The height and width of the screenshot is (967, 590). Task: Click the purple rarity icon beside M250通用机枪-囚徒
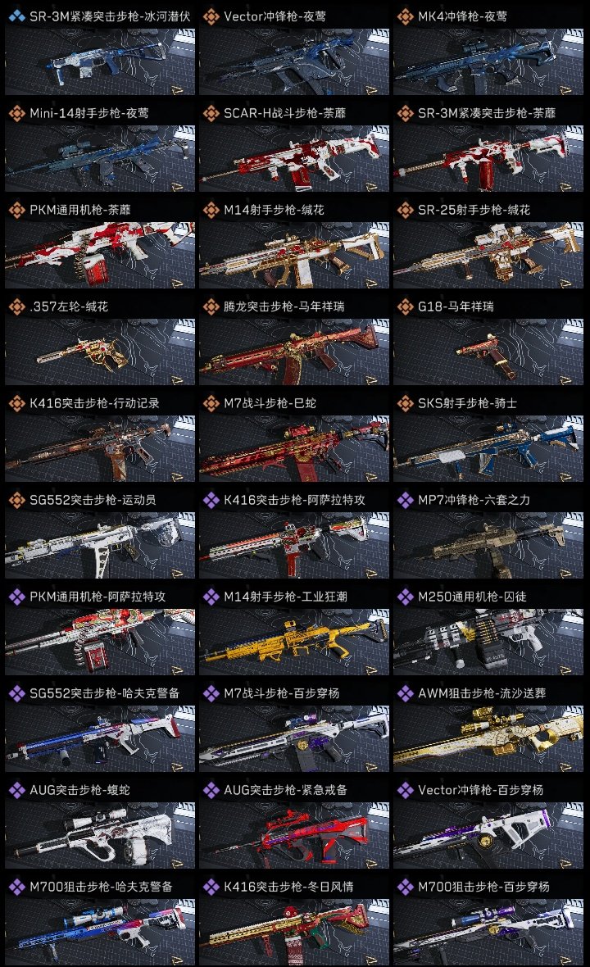pyautogui.click(x=405, y=597)
